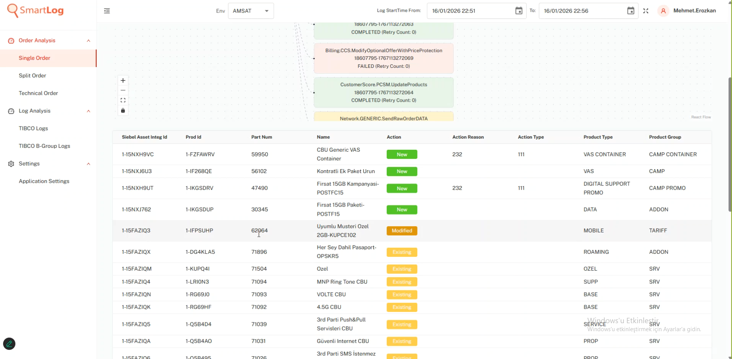Click the Order Analysis gauge icon

tap(11, 40)
